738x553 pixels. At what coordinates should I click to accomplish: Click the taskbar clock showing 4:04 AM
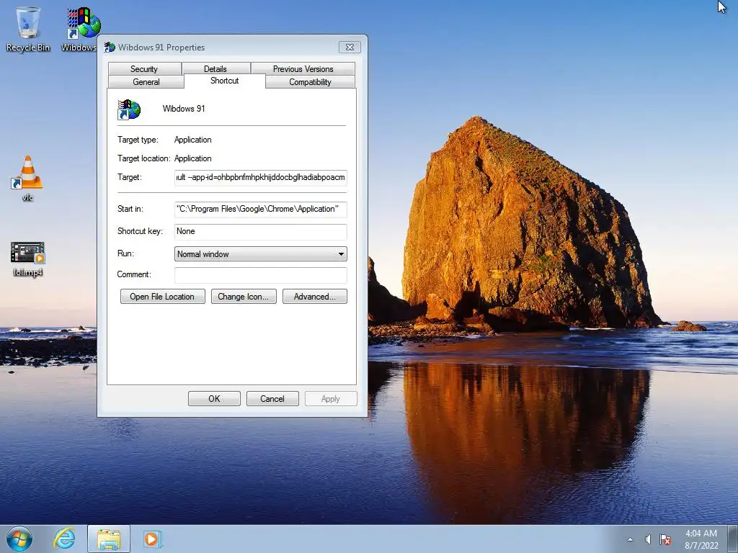point(701,539)
